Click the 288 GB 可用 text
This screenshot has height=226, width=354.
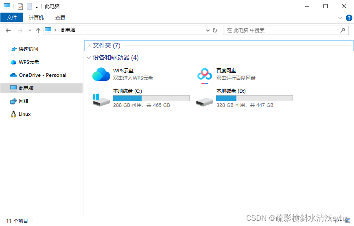tap(127, 105)
